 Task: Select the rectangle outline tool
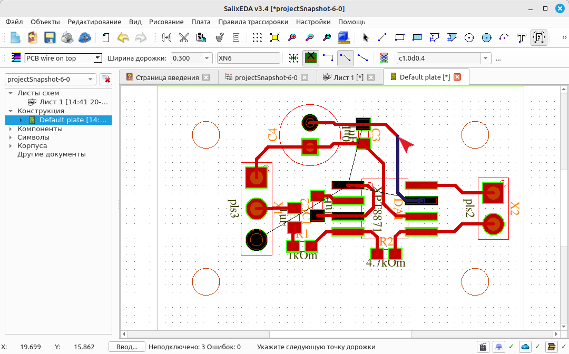point(399,37)
